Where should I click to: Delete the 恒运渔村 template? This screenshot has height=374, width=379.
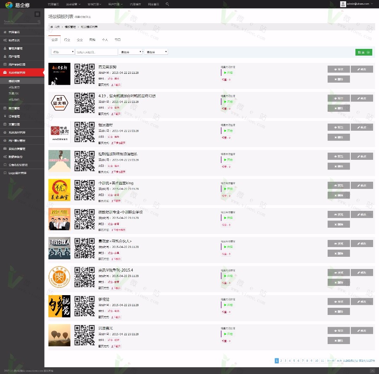[339, 137]
